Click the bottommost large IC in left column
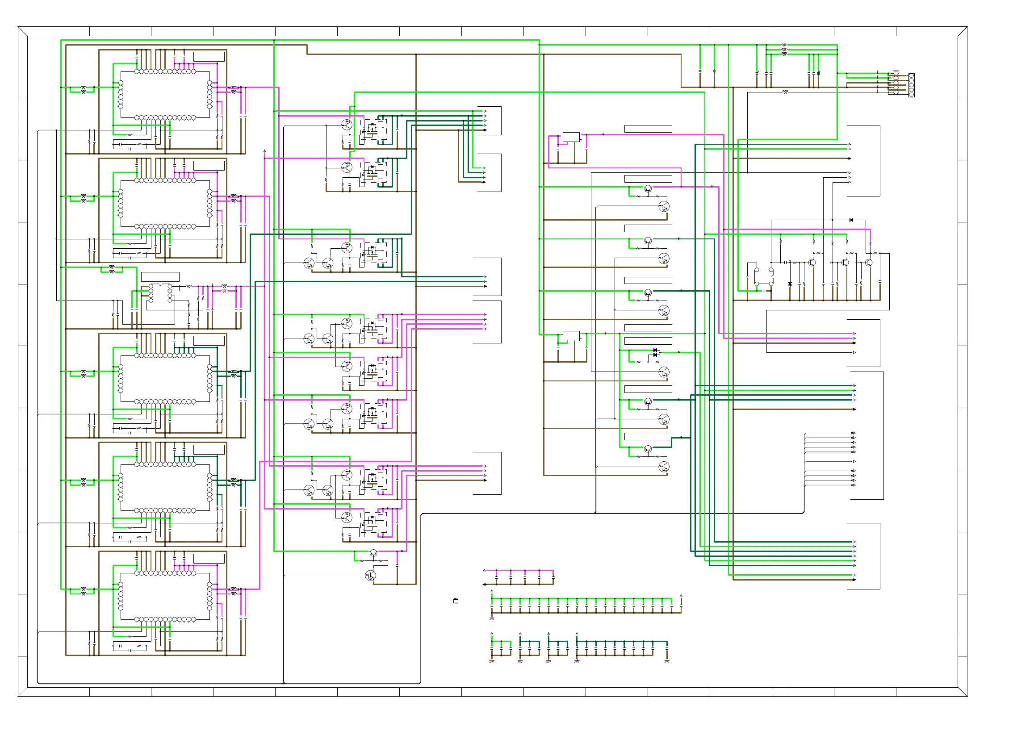 click(x=165, y=596)
